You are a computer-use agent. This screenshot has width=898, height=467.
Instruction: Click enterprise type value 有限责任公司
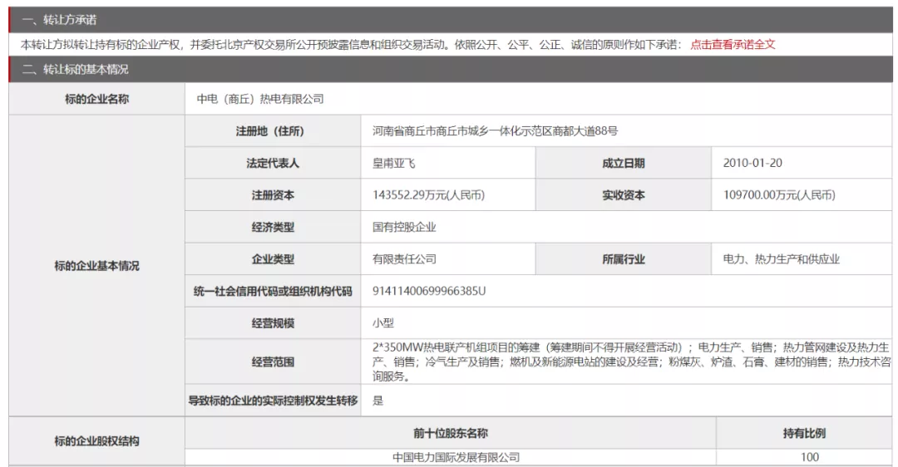click(x=404, y=259)
